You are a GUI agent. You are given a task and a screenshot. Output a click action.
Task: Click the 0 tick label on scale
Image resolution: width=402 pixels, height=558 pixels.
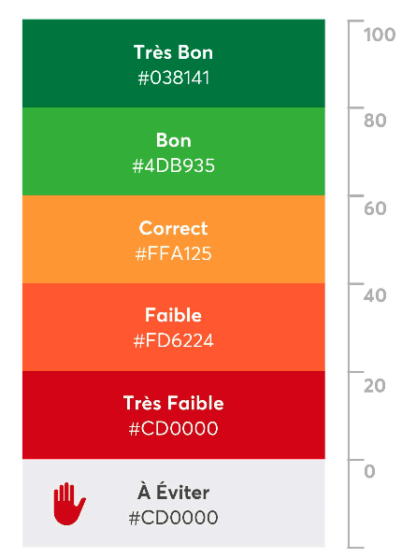pyautogui.click(x=369, y=471)
